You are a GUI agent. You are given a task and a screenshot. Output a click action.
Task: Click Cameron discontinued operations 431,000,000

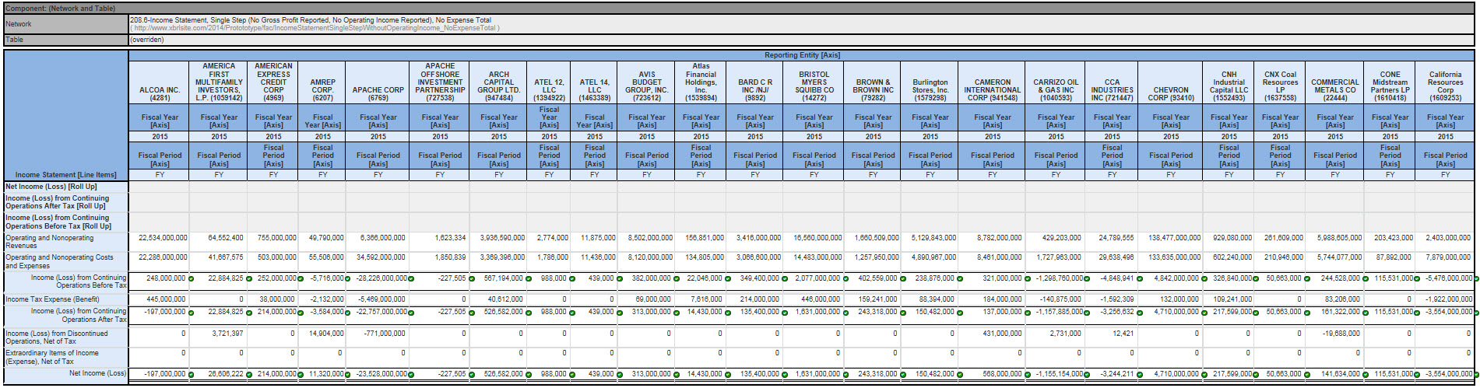(1002, 333)
